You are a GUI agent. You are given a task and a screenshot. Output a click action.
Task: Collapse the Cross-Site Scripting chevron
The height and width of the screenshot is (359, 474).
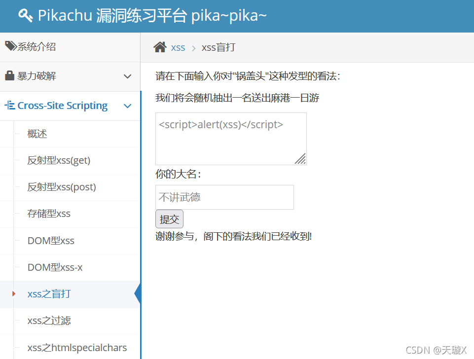(128, 106)
